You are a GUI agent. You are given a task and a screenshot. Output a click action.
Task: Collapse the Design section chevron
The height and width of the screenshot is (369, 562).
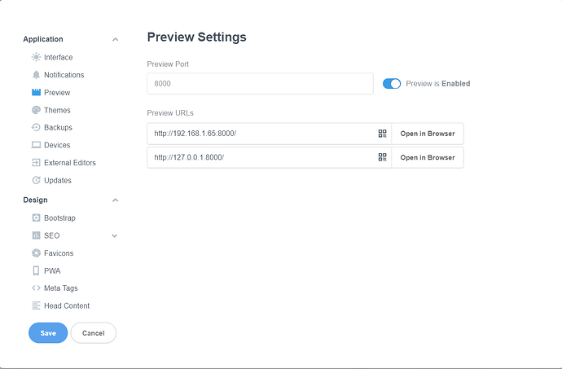point(115,200)
